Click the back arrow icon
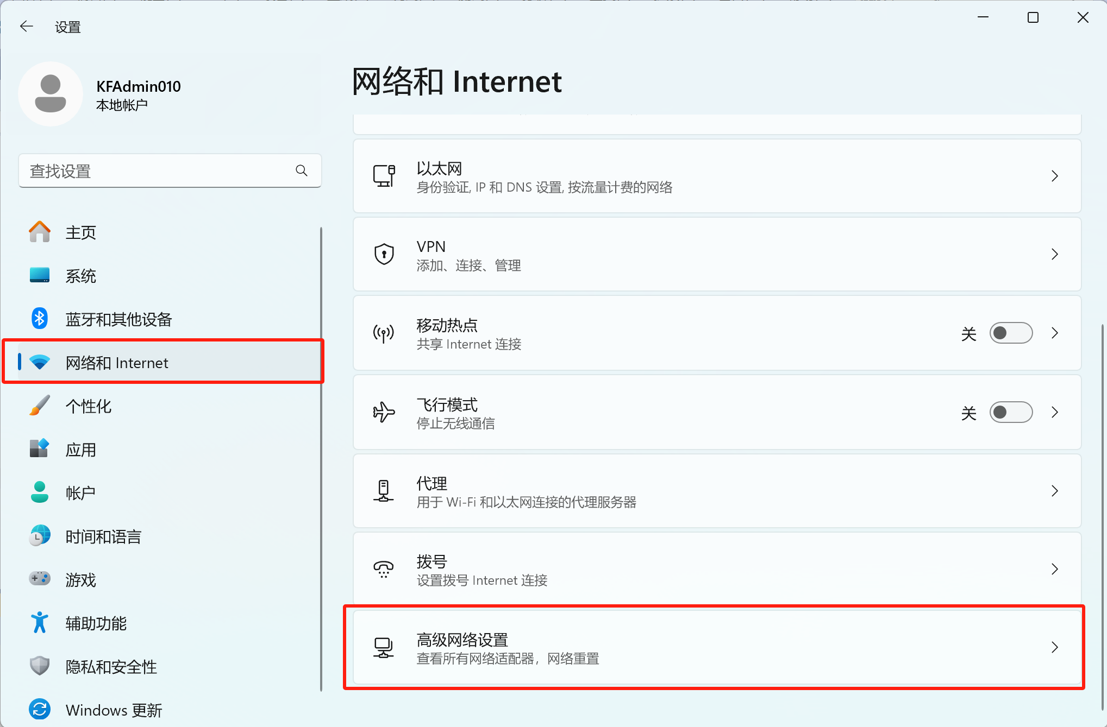Screen dimensions: 1107x727 point(26,26)
